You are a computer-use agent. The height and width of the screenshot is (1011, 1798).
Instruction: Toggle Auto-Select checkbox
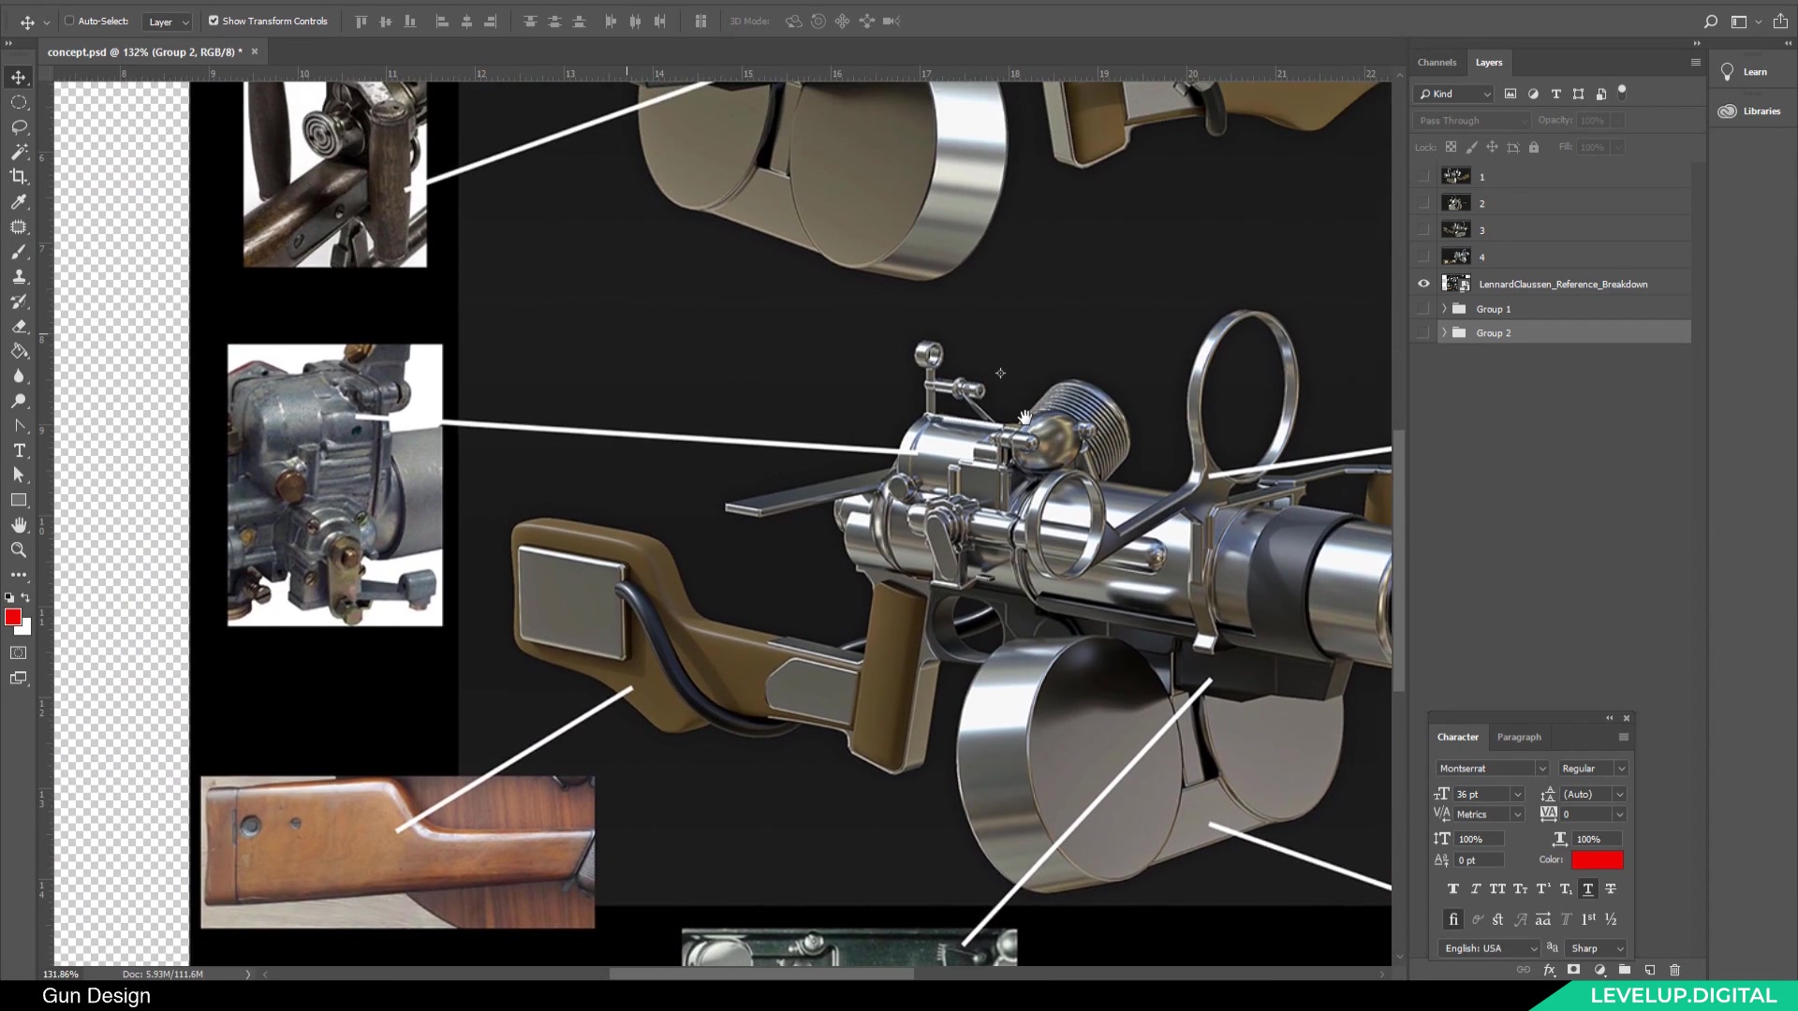68,21
